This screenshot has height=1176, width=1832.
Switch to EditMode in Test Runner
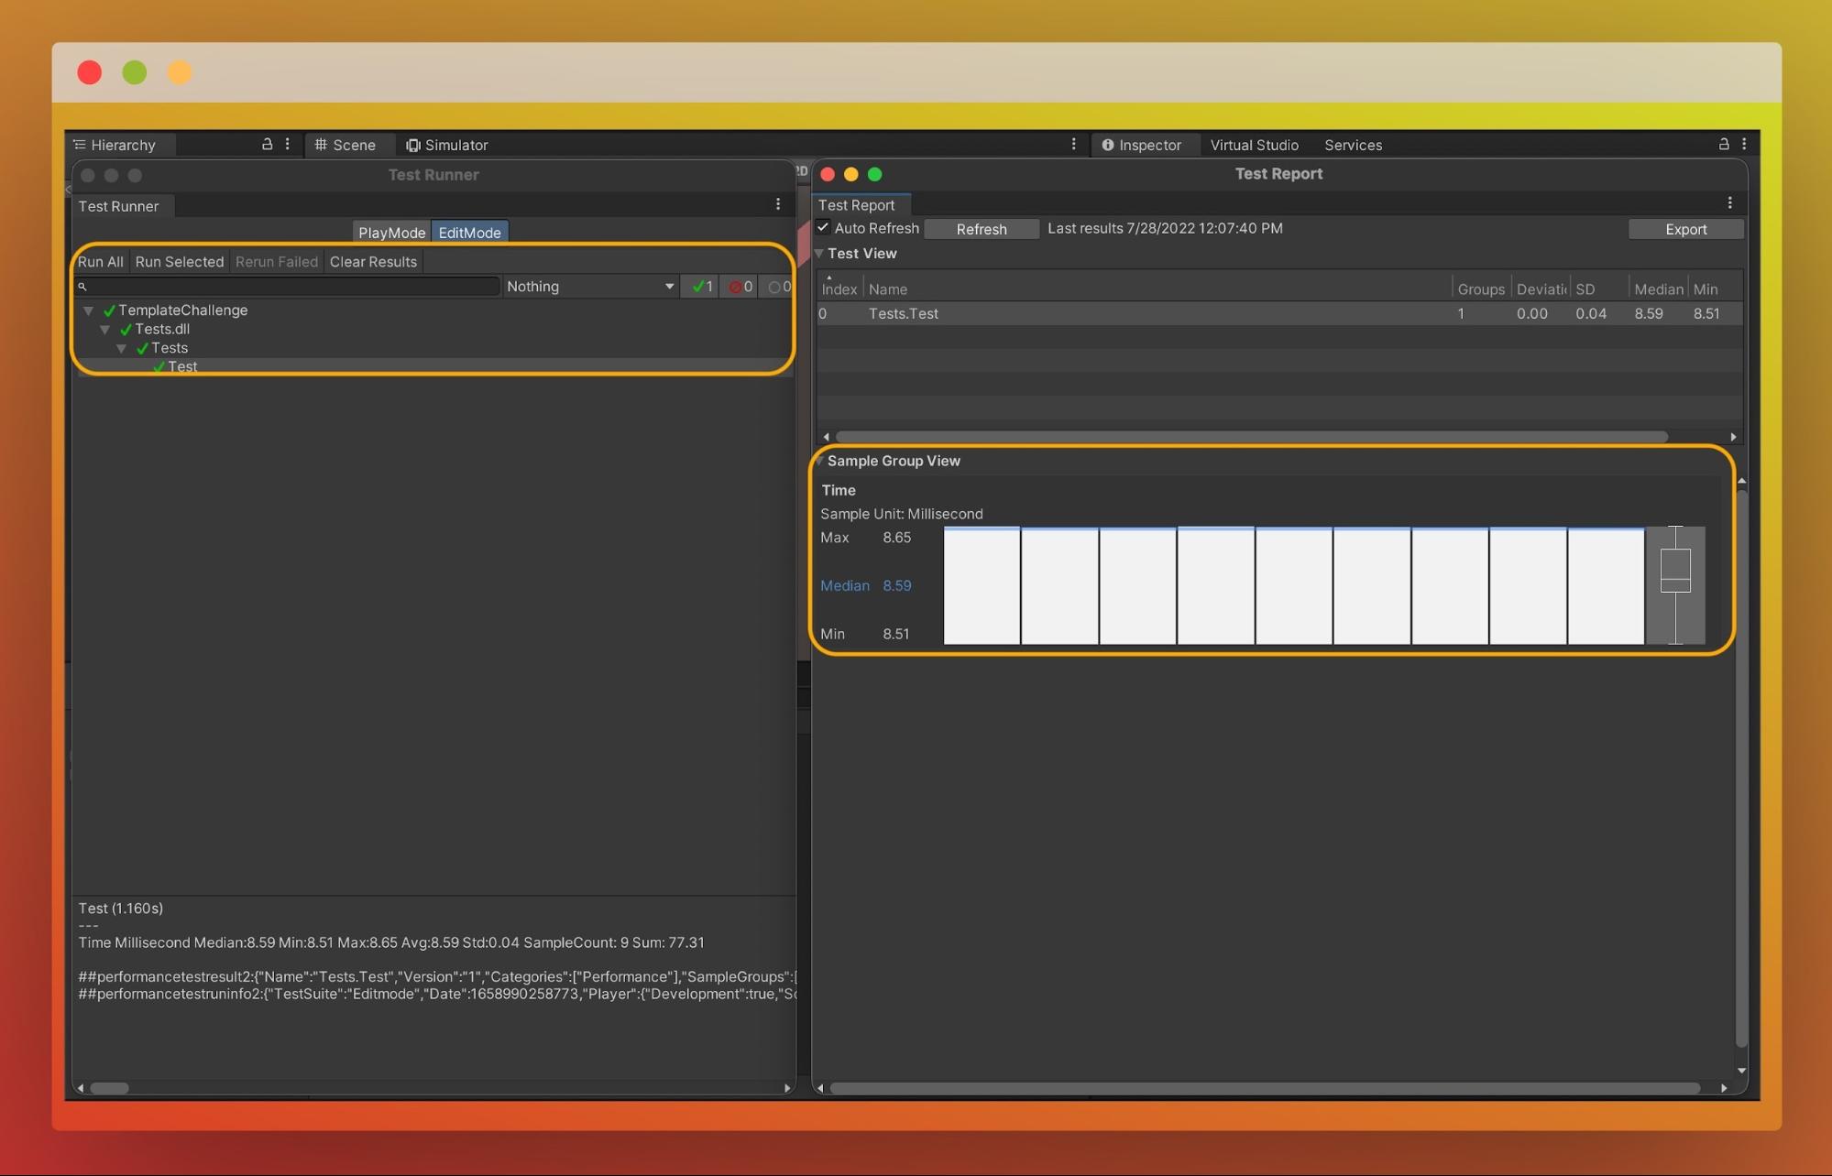click(x=468, y=233)
